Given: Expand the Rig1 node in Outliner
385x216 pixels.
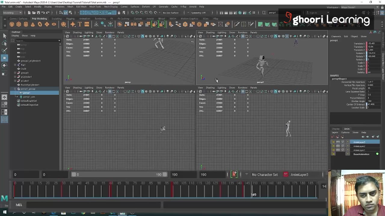Looking at the screenshot, I should tap(15, 65).
